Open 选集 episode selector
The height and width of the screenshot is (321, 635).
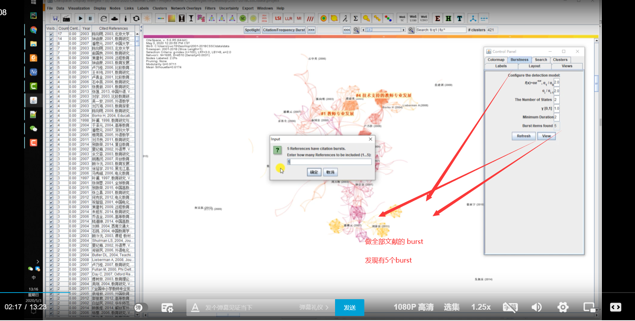click(452, 307)
